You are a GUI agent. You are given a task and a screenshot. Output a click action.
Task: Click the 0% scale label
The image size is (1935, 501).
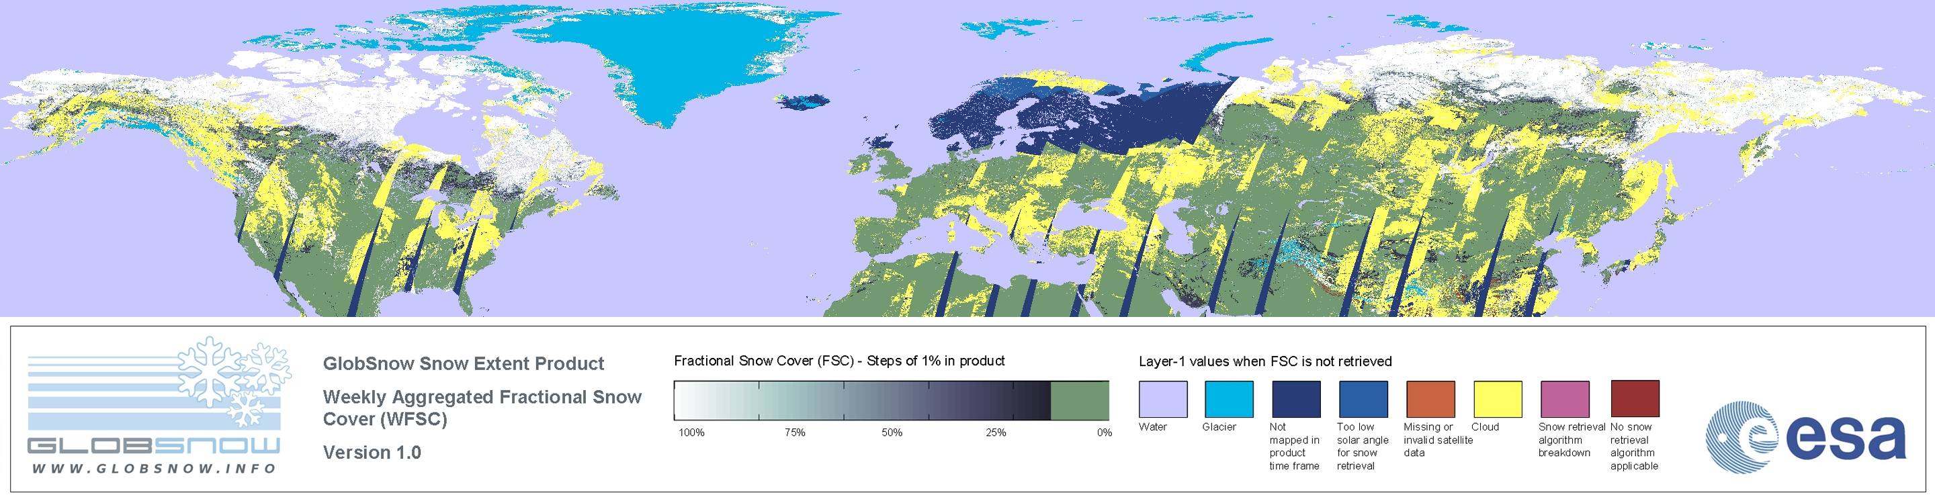coord(1104,432)
